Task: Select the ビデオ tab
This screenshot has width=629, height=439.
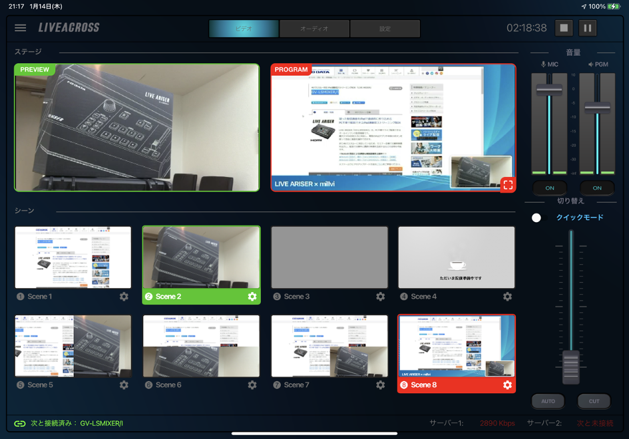Action: tap(244, 29)
